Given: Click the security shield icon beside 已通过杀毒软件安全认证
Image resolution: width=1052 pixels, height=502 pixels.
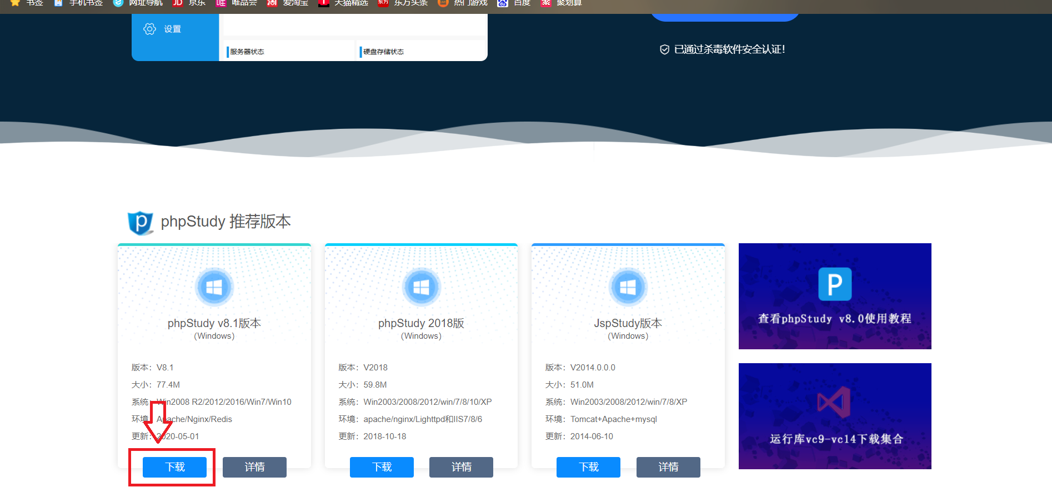Looking at the screenshot, I should tap(664, 49).
